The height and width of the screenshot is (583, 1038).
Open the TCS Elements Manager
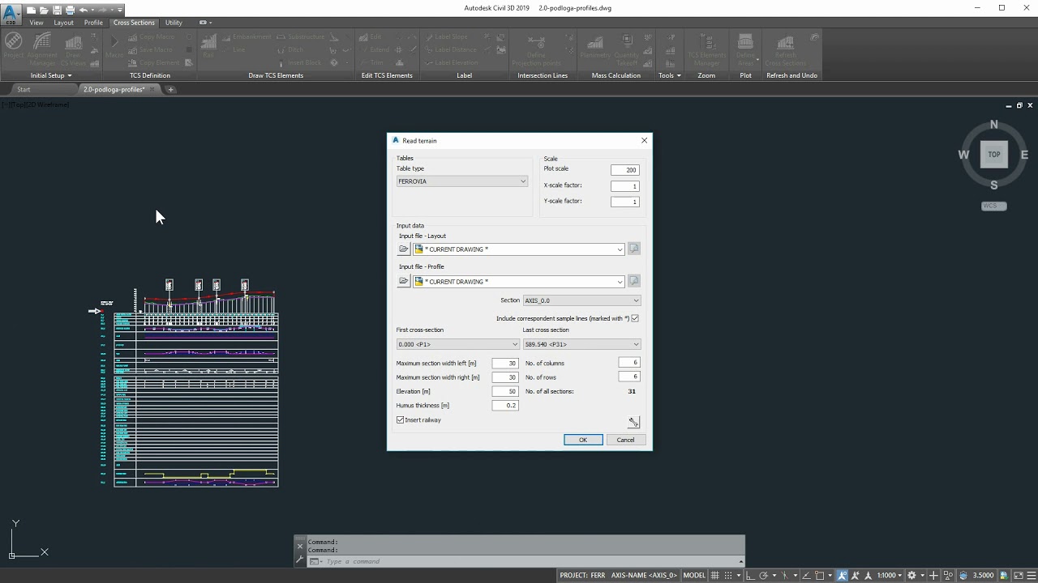[706, 49]
